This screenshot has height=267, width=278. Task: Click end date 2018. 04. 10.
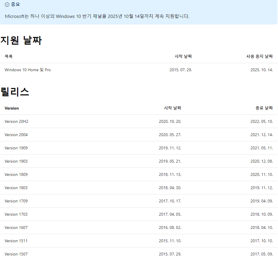pos(262,228)
